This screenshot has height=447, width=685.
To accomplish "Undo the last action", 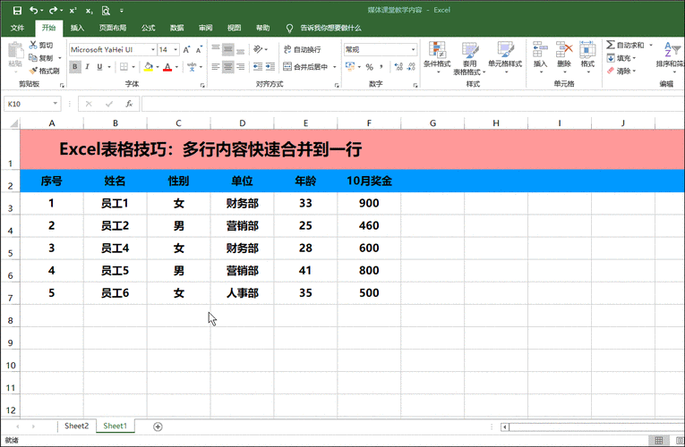I will point(34,10).
